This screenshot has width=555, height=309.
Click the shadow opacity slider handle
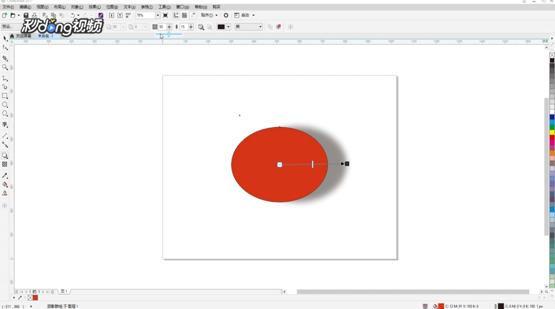point(169,34)
